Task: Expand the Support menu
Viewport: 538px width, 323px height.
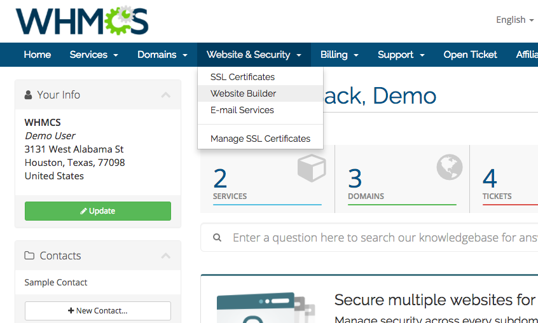Action: (401, 55)
